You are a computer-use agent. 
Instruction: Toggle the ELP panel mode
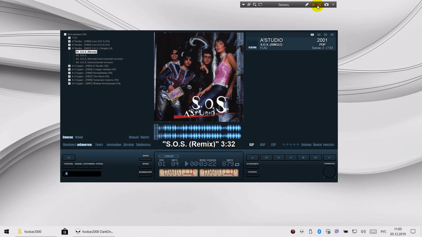tap(251, 145)
